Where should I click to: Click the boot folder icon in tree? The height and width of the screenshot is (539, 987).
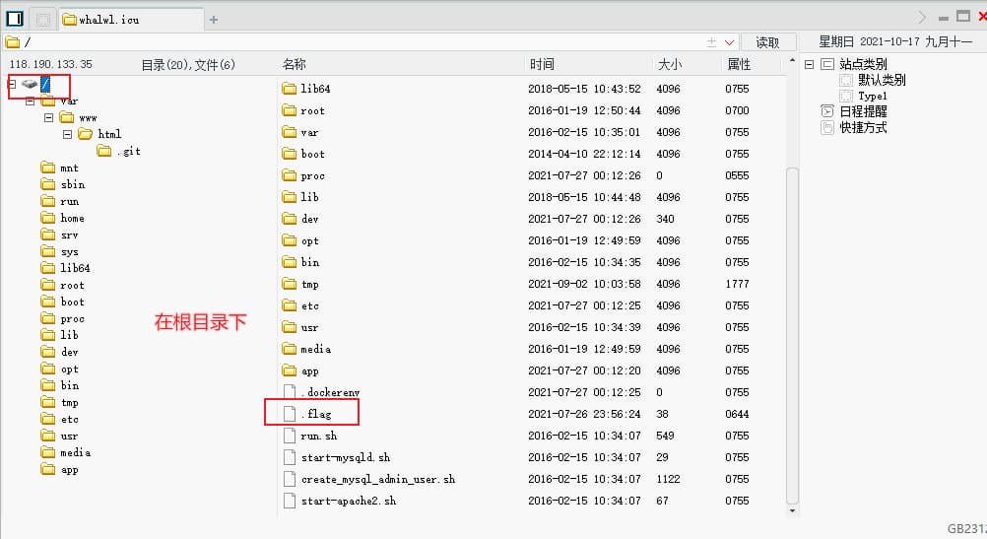click(48, 302)
